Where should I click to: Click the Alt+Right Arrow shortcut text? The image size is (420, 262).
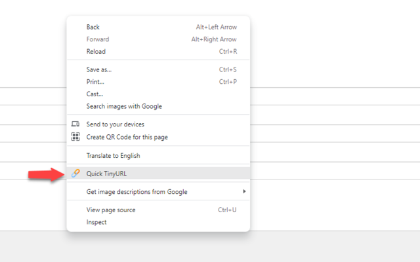point(214,39)
